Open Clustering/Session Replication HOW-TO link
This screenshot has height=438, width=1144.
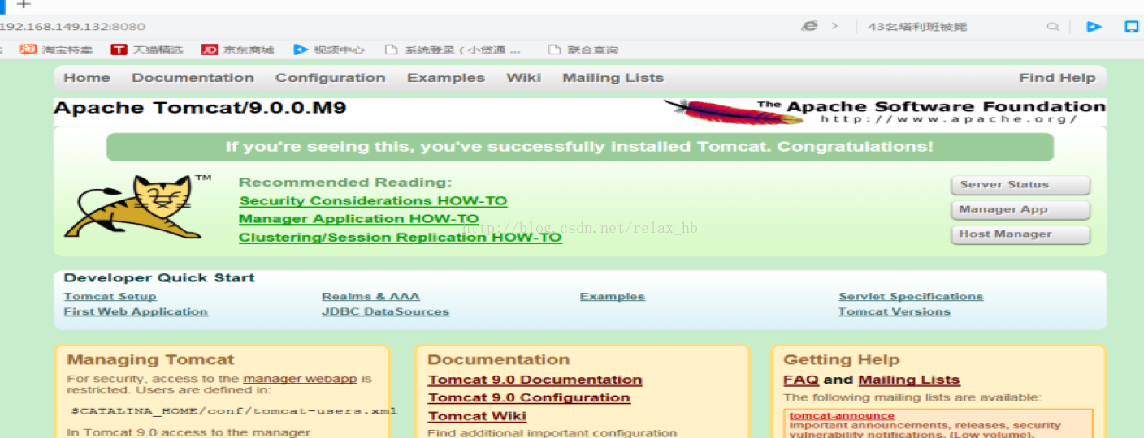(401, 238)
